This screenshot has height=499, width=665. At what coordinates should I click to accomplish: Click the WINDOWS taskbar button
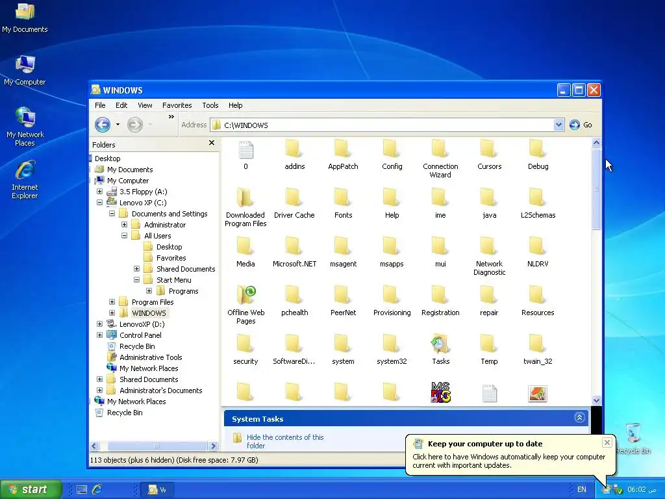click(x=157, y=490)
